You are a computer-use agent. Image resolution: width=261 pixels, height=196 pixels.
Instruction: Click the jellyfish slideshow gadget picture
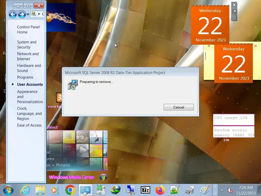(x=61, y=17)
